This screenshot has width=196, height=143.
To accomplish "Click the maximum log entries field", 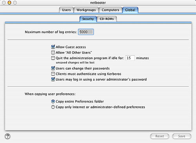I will pos(86,32).
